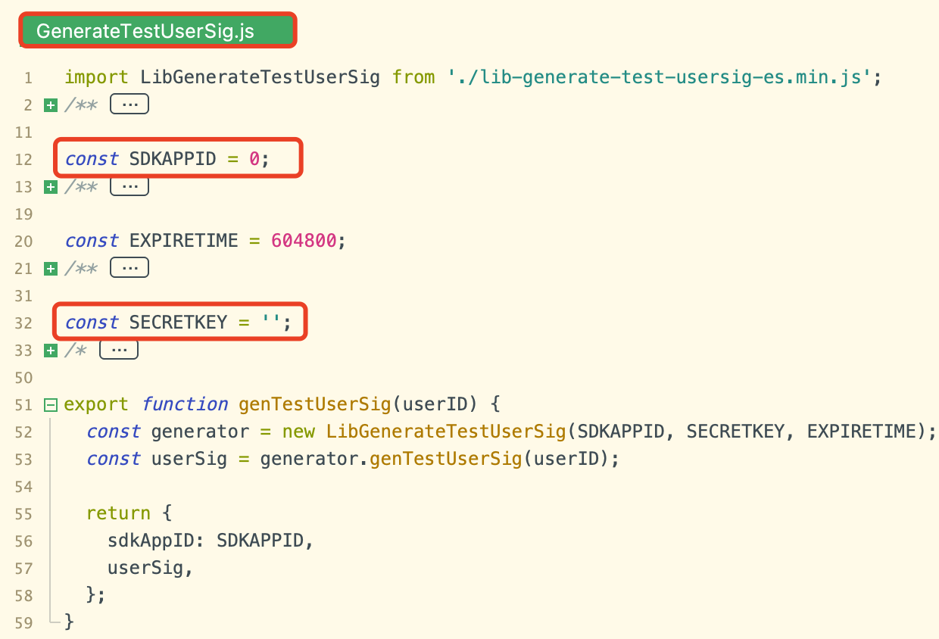Viewport: 939px width, 639px height.
Task: Select the GenerateTestUserSig.js file tab
Action: (x=158, y=31)
